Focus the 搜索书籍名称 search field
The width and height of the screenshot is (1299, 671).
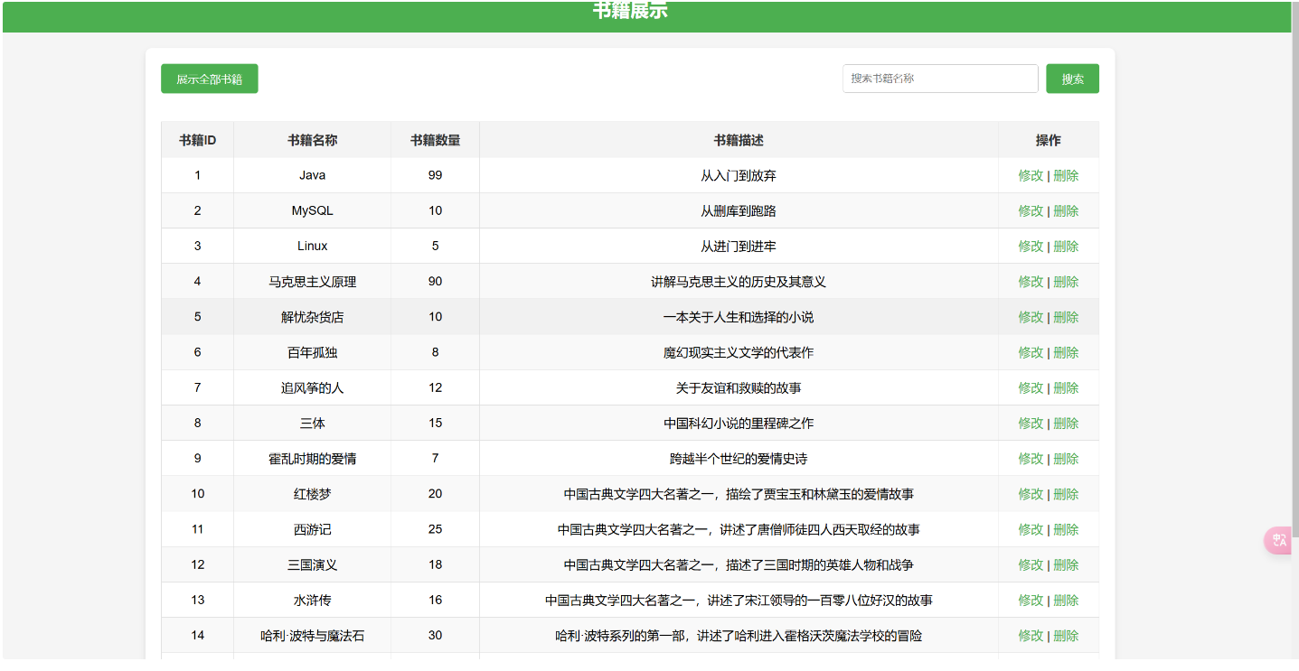pos(940,79)
